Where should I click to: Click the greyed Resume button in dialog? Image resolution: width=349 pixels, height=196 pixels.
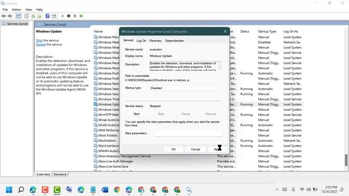coord(211,114)
